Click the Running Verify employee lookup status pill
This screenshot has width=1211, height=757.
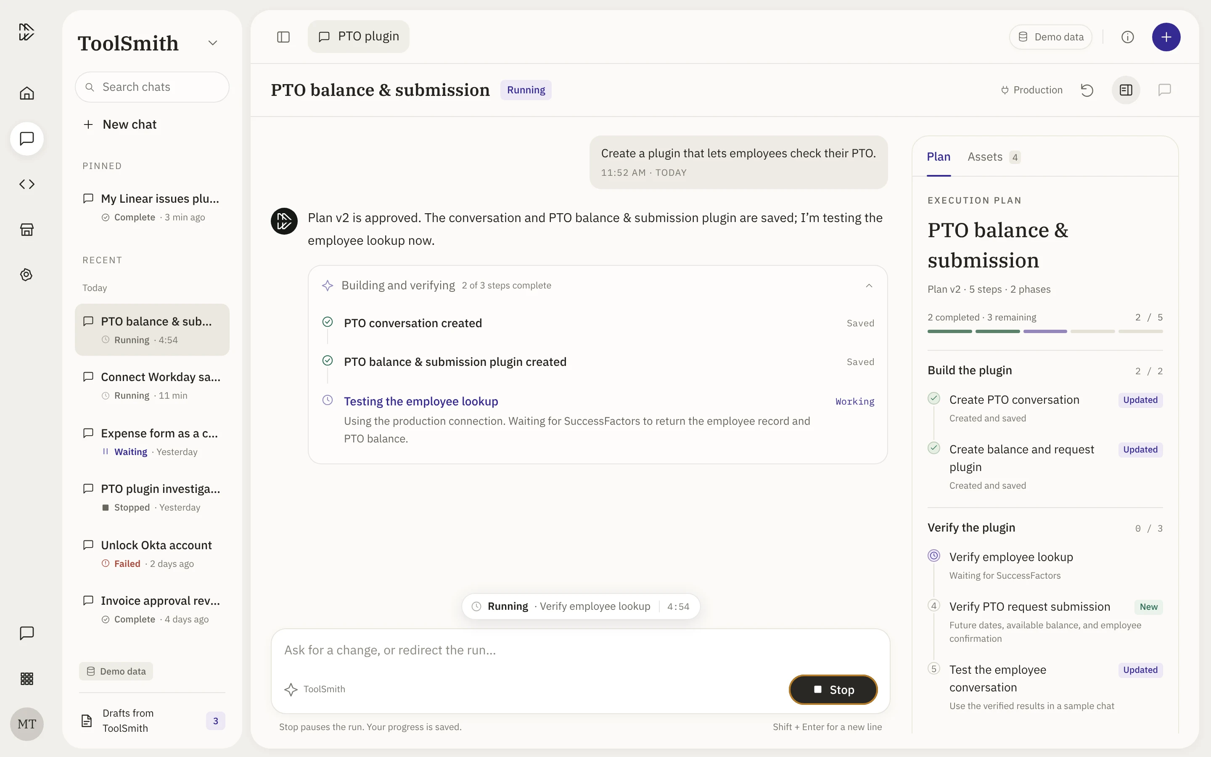(x=580, y=606)
